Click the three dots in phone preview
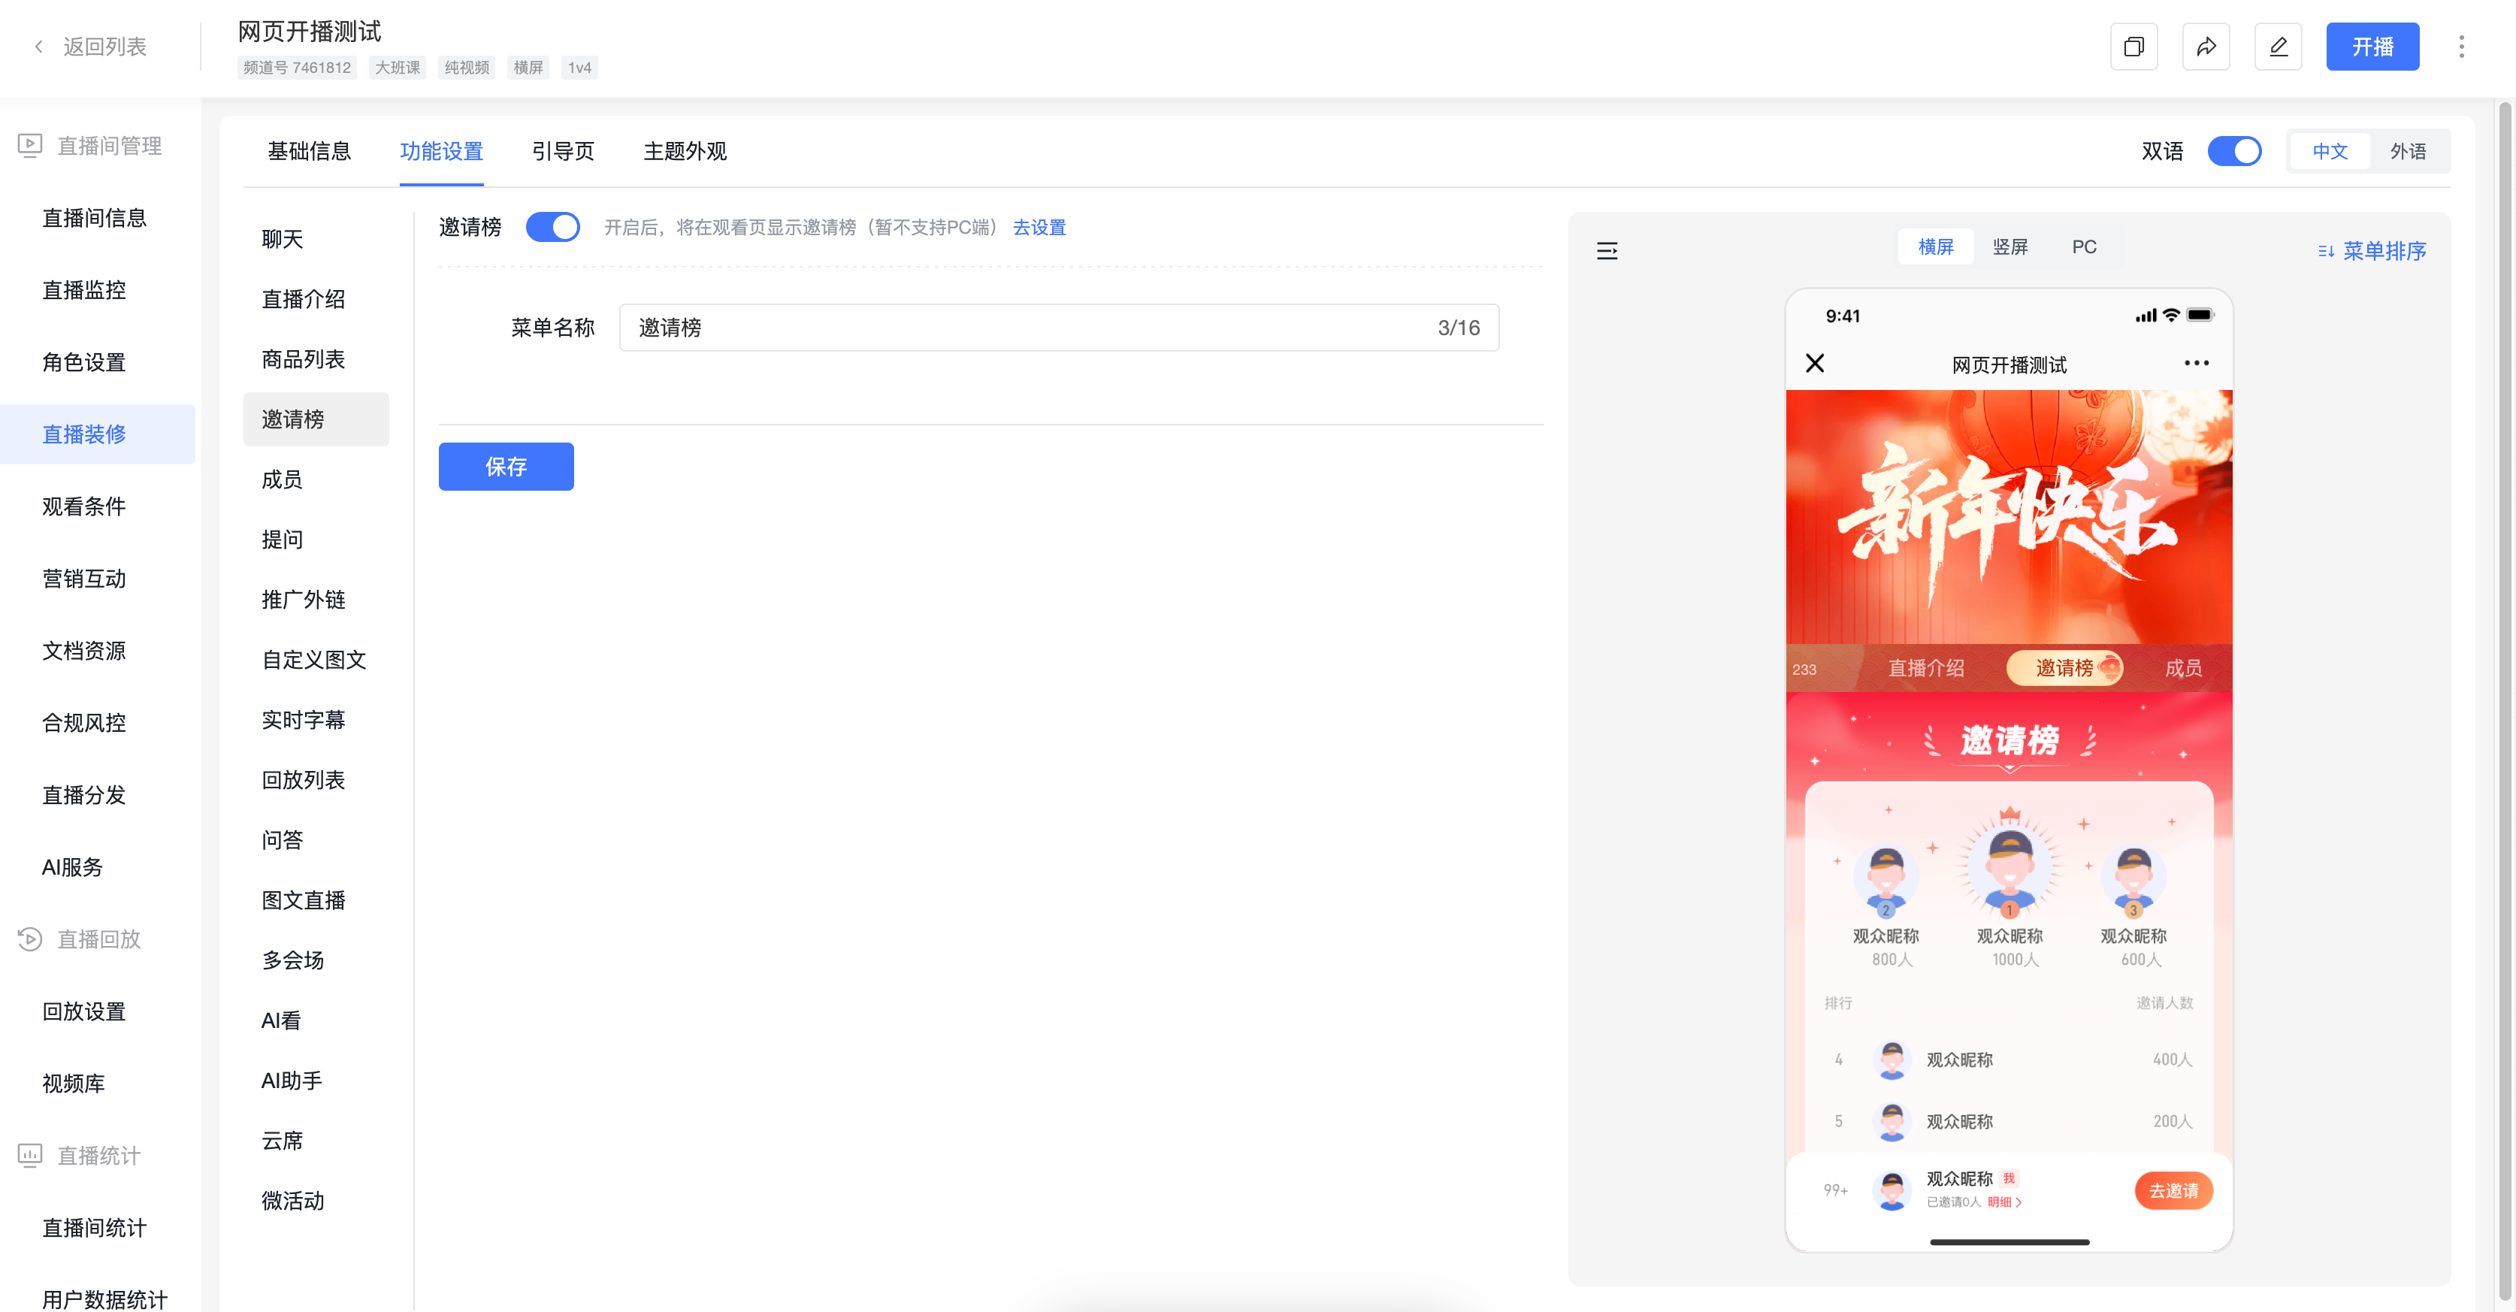 click(x=2197, y=364)
